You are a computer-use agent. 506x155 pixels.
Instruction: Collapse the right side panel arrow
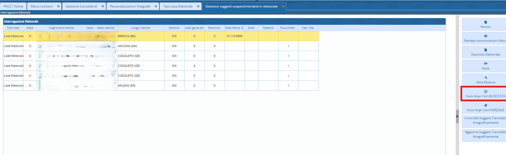[457, 117]
